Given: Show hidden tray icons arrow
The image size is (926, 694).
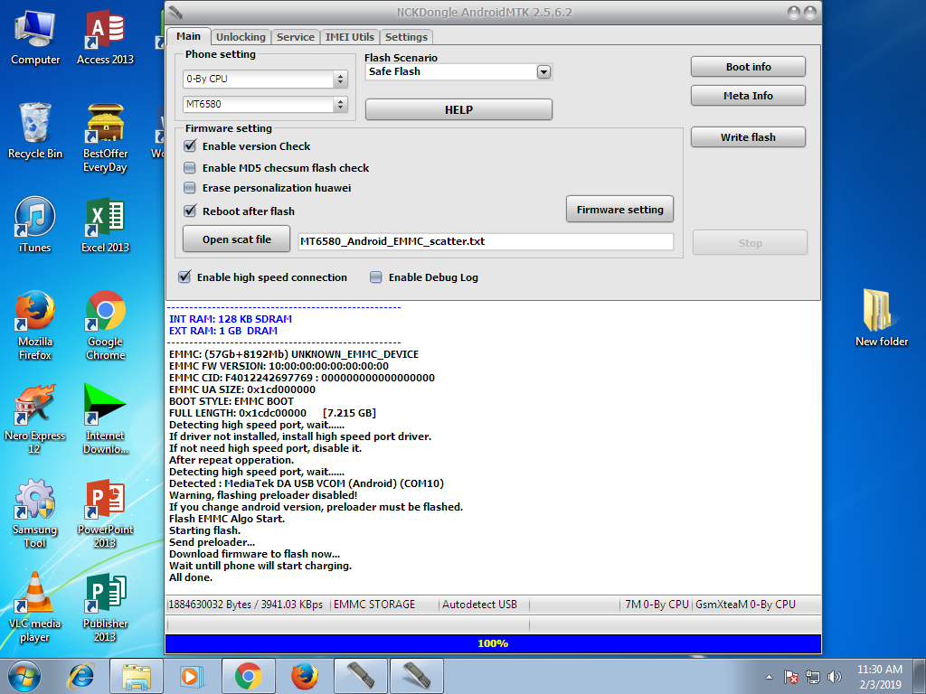Looking at the screenshot, I should coord(769,677).
